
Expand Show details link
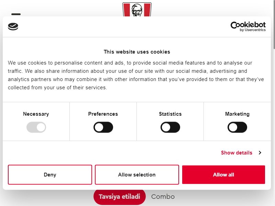pyautogui.click(x=236, y=152)
